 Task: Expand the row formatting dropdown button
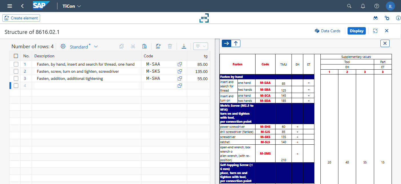(200, 46)
